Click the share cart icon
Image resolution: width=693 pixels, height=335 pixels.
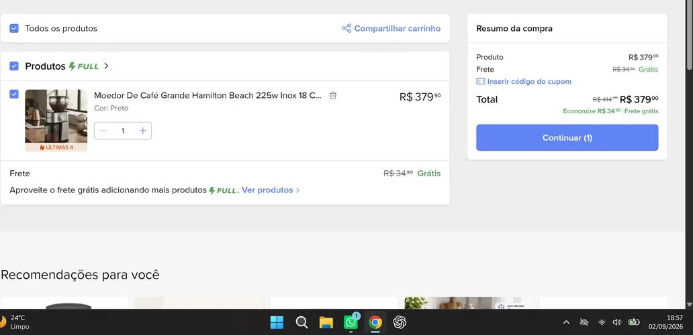pos(346,29)
